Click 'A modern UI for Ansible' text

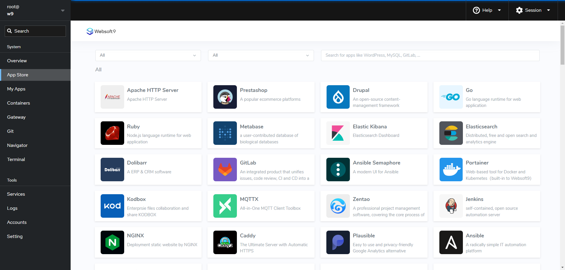click(375, 172)
